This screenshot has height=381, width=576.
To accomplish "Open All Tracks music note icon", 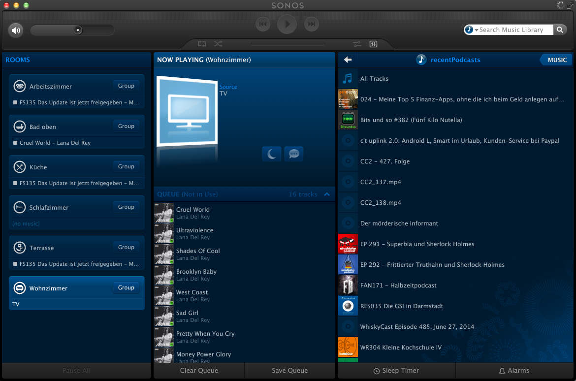I will click(x=348, y=78).
